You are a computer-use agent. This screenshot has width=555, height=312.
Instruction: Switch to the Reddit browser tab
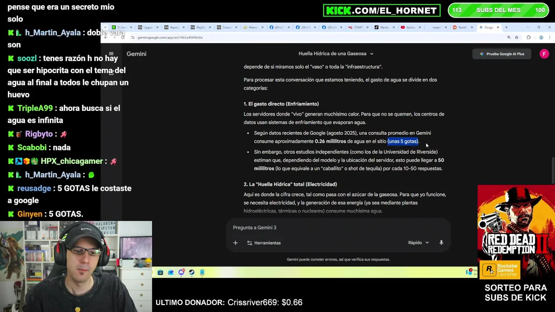click(462, 27)
